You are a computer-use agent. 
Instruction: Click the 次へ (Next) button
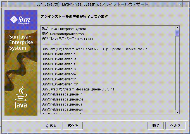(73, 126)
